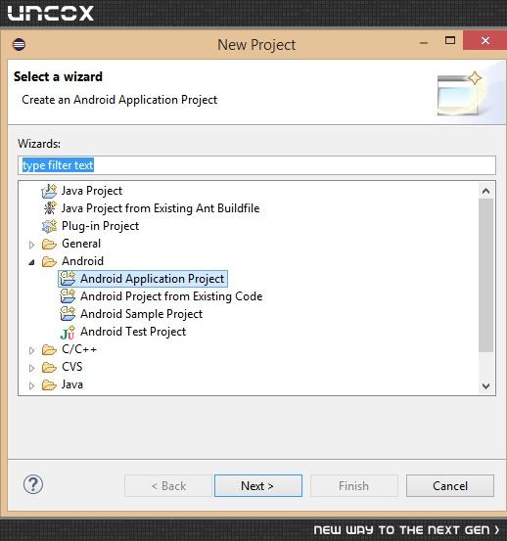The image size is (507, 541).
Task: Expand the General folder
Action: (31, 245)
